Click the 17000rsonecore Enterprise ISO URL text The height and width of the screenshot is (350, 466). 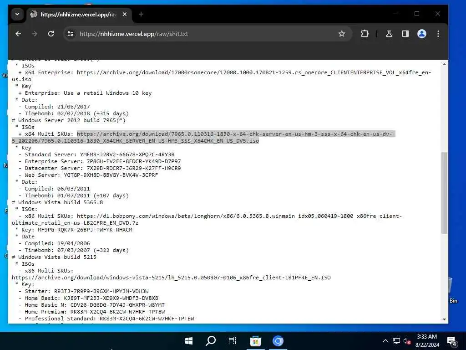tap(222, 76)
